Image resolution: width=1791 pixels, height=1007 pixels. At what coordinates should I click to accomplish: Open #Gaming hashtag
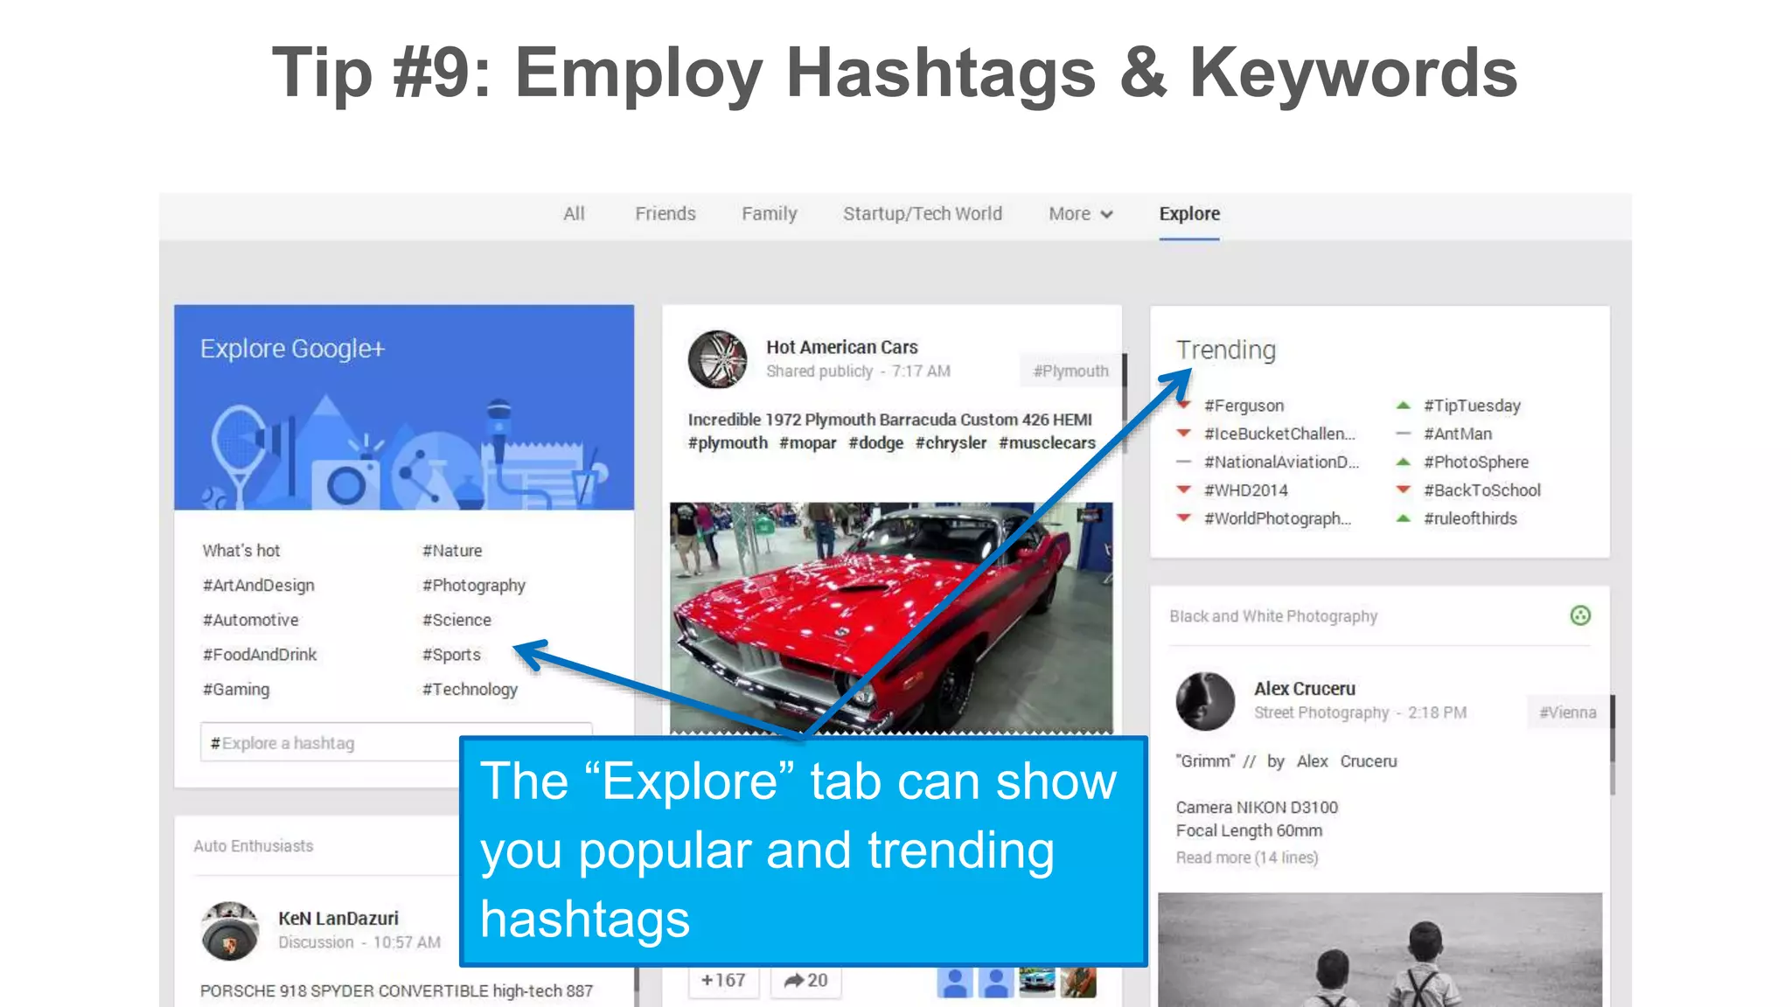pyautogui.click(x=236, y=690)
